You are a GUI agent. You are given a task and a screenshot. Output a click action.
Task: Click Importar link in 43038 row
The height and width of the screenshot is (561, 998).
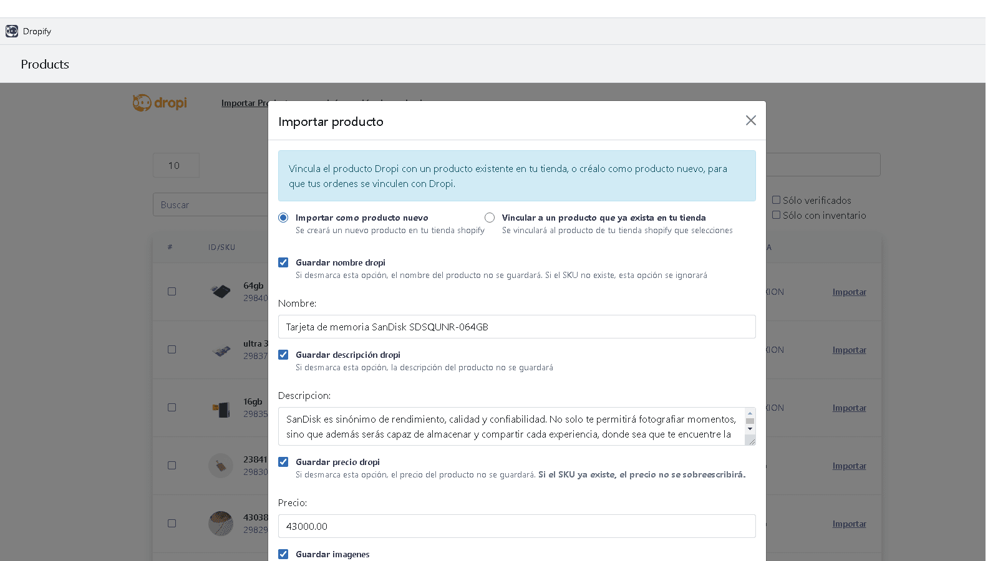849,524
